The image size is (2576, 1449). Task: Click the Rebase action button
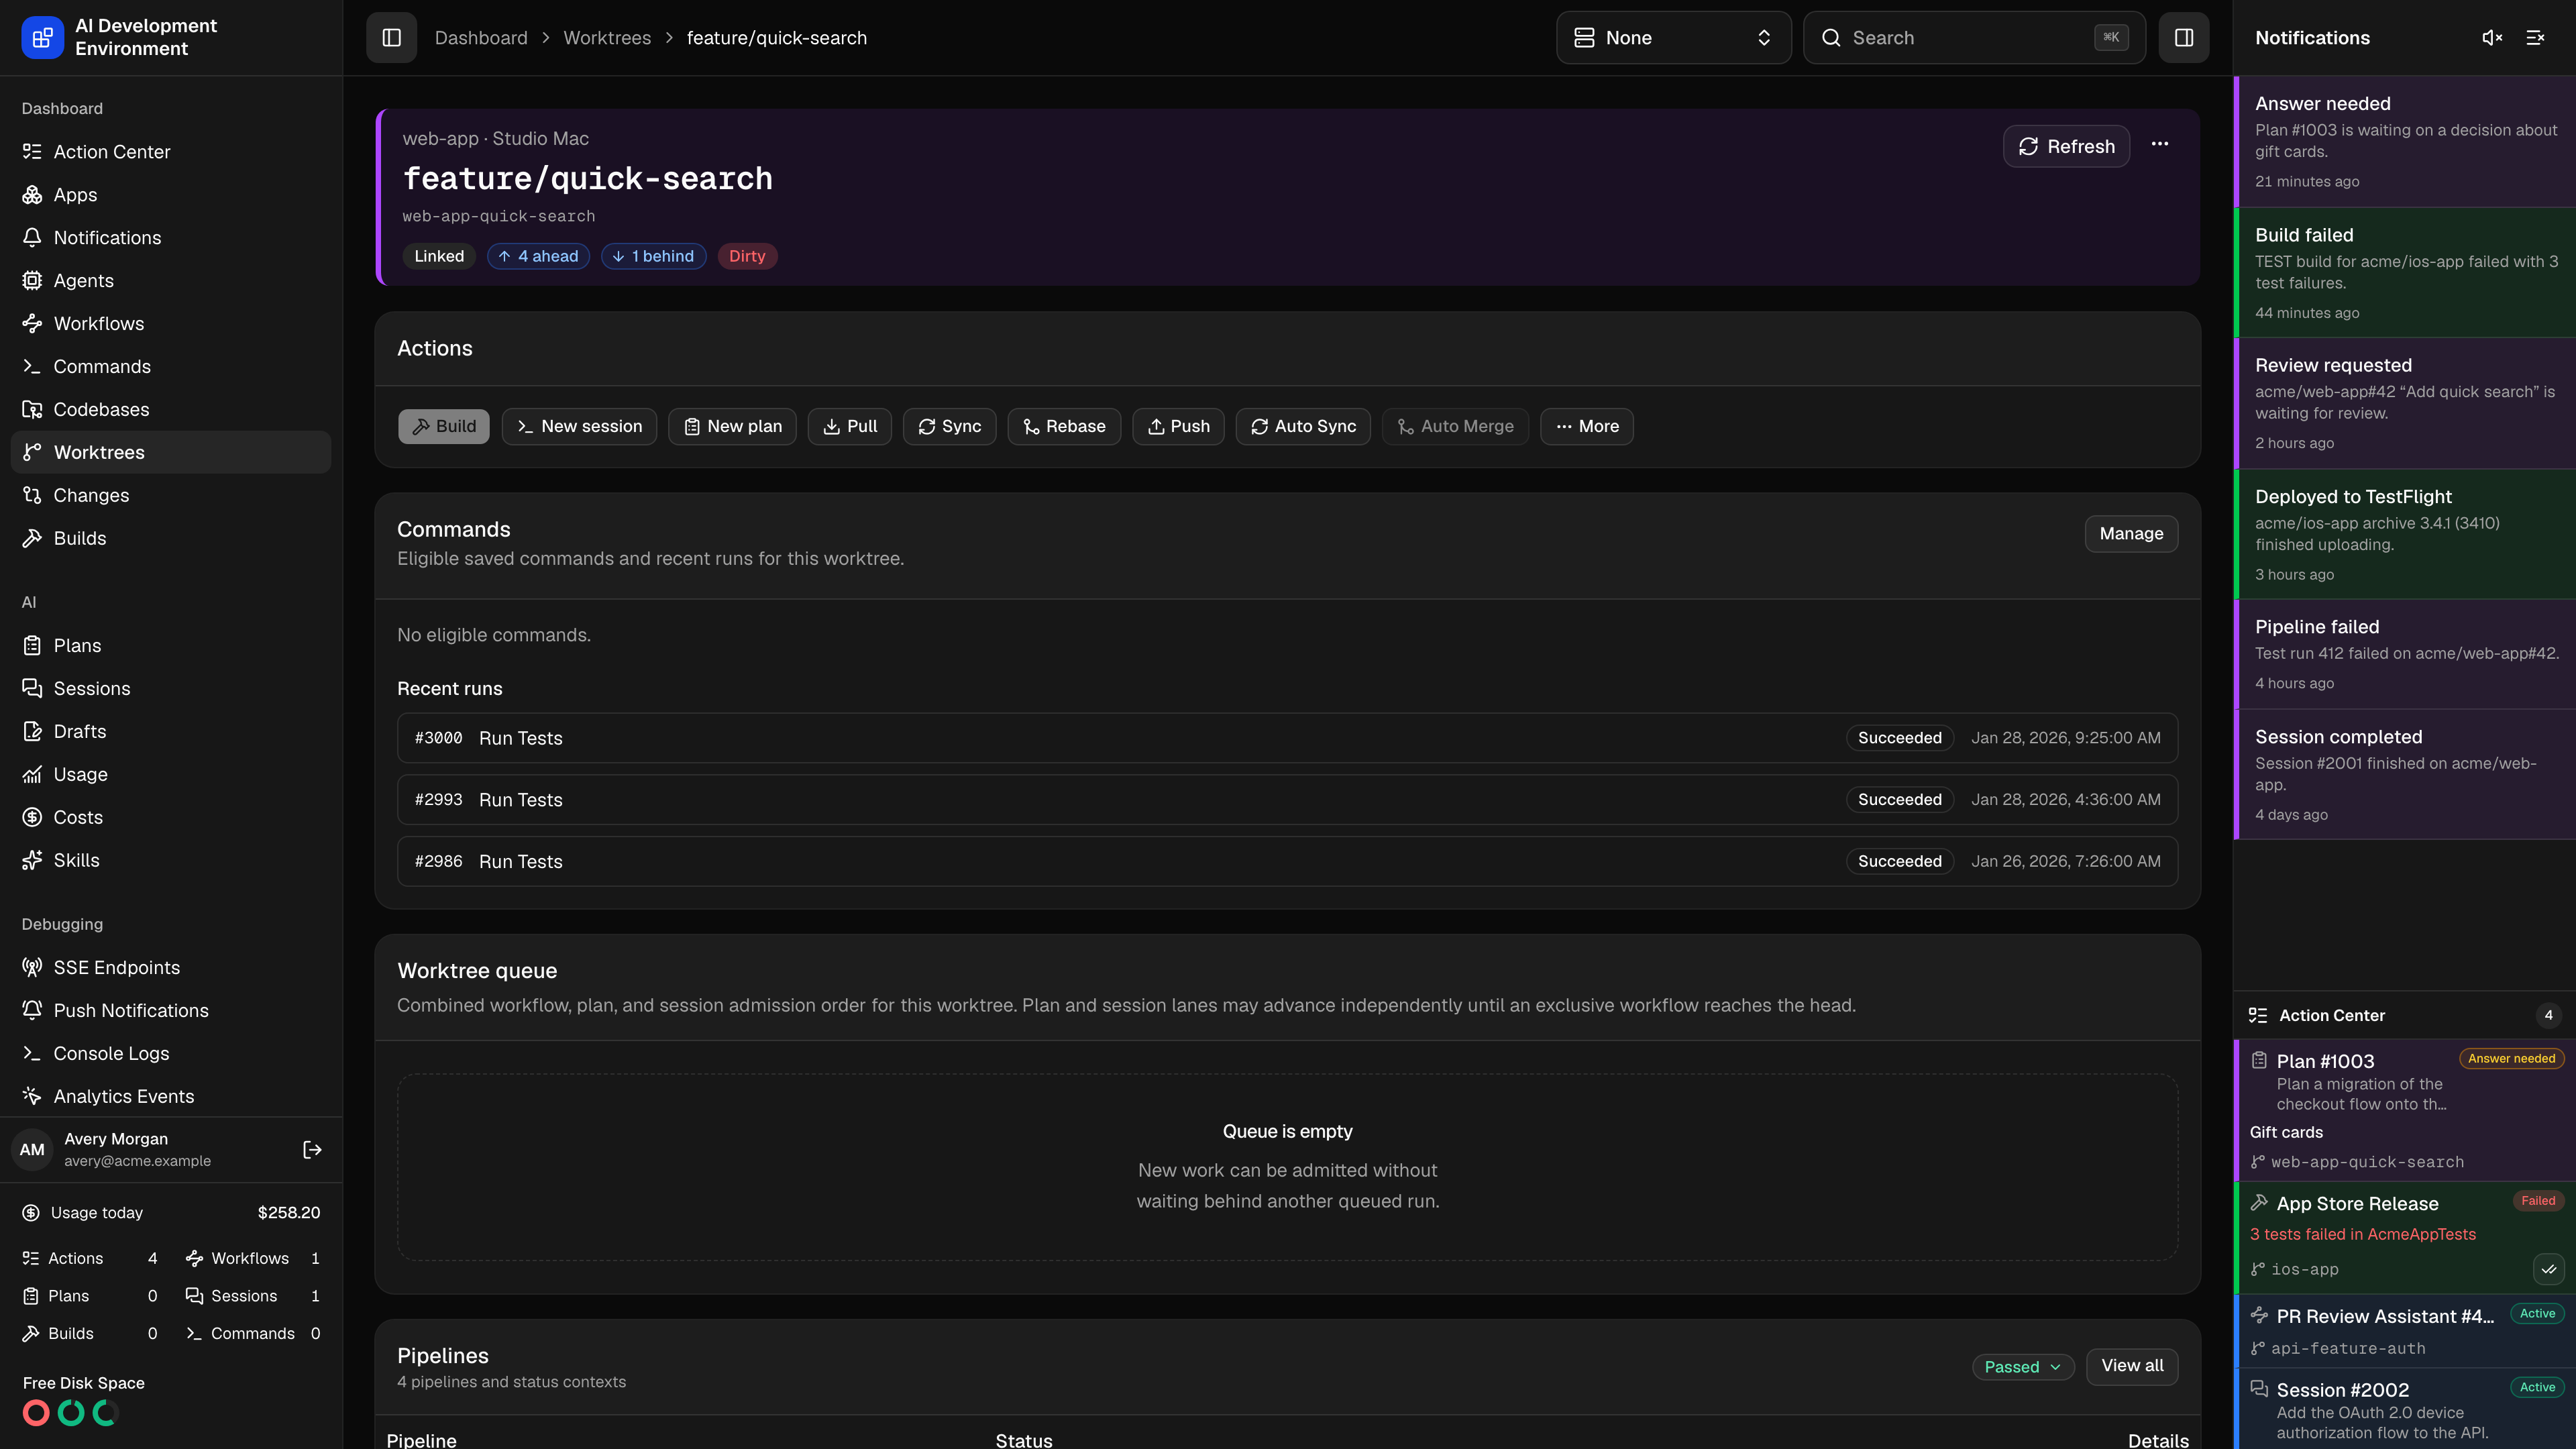tap(1064, 426)
